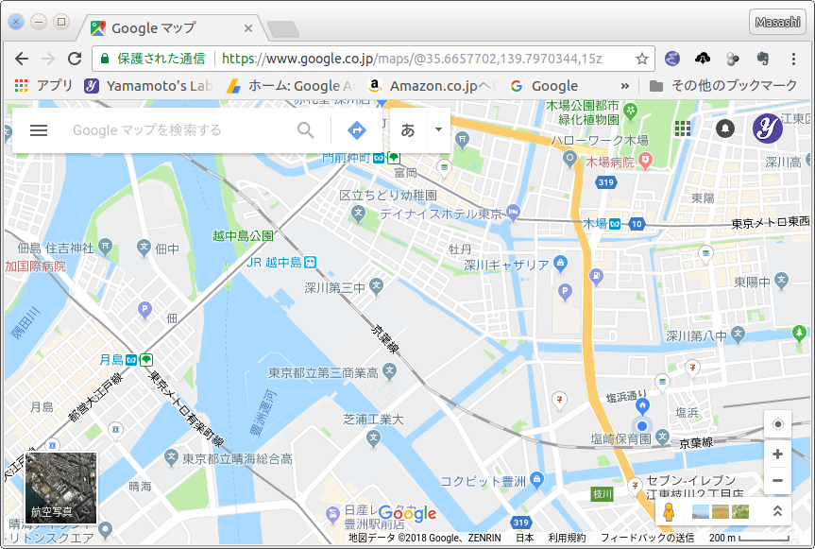Show Google notifications bell

tap(725, 128)
